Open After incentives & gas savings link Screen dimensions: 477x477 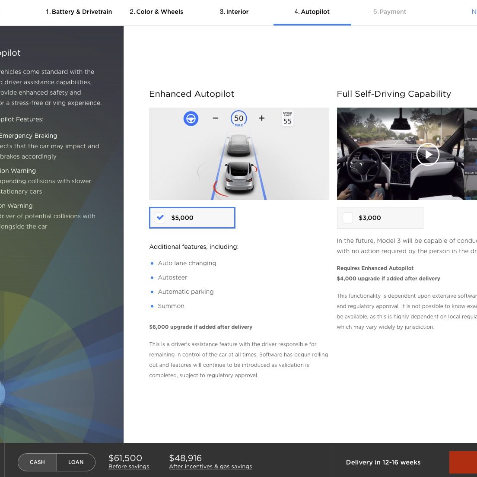210,467
